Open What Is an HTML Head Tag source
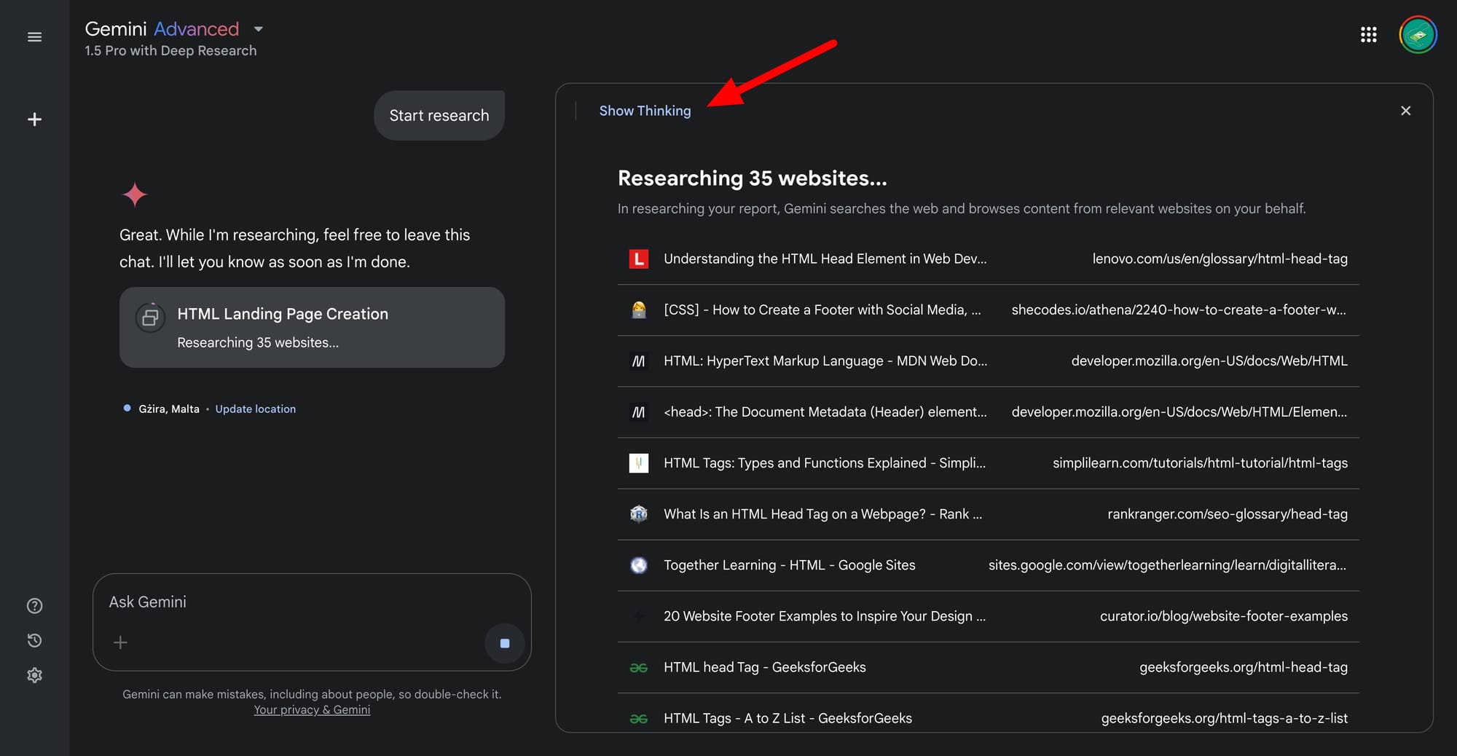1457x756 pixels. (x=823, y=514)
